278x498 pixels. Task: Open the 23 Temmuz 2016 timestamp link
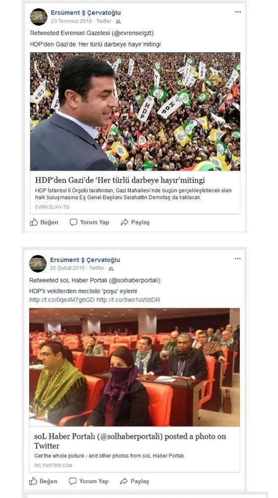(71, 21)
